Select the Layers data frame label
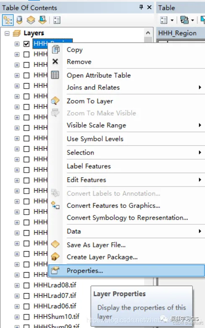The width and height of the screenshot is (205, 328). coord(34,33)
